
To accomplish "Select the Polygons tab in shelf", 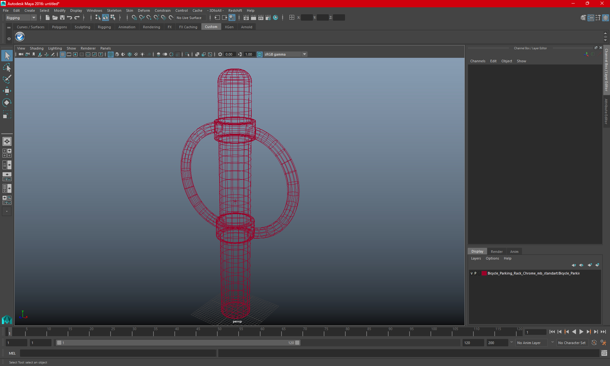I will 59,27.
